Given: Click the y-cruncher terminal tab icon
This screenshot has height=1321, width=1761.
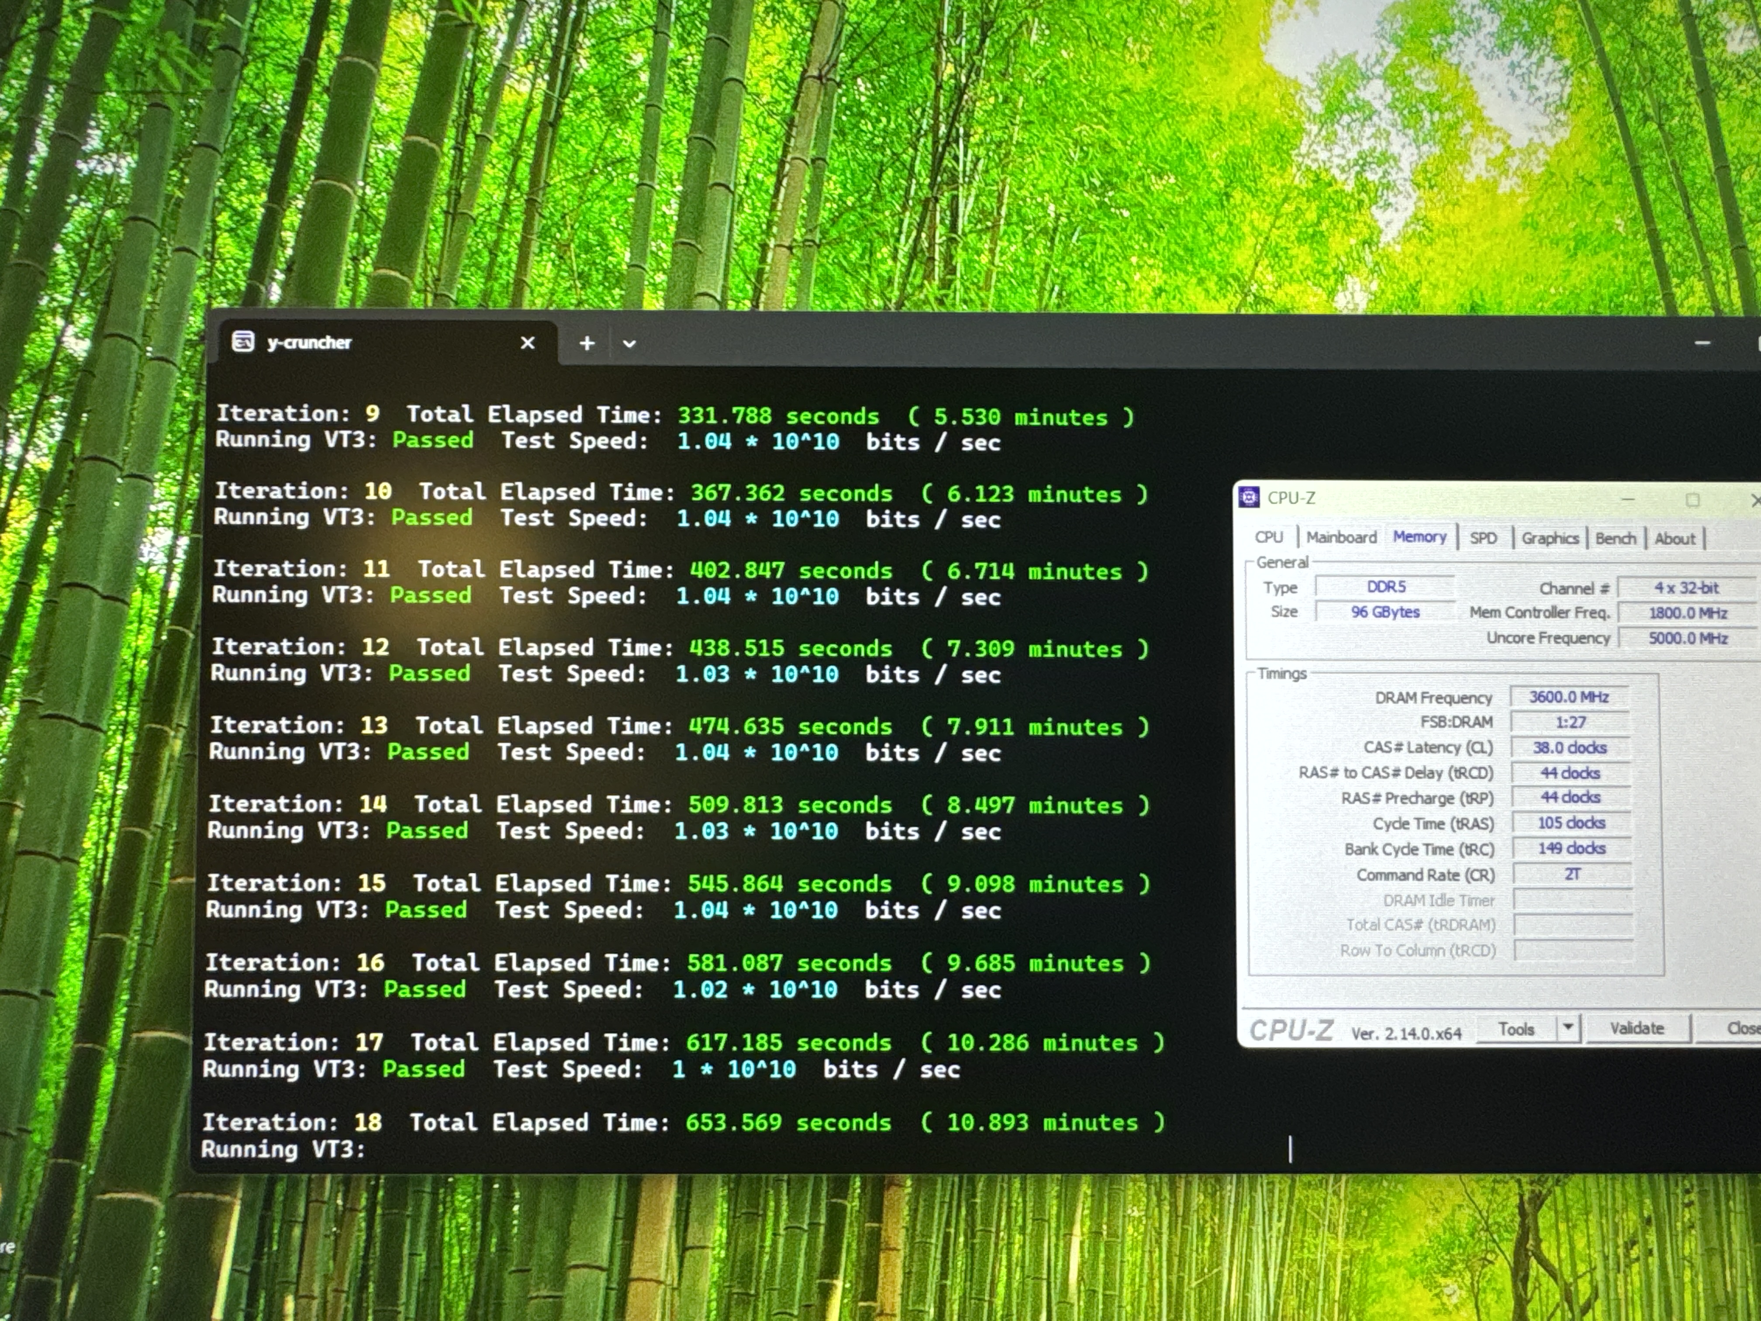Looking at the screenshot, I should [x=243, y=342].
